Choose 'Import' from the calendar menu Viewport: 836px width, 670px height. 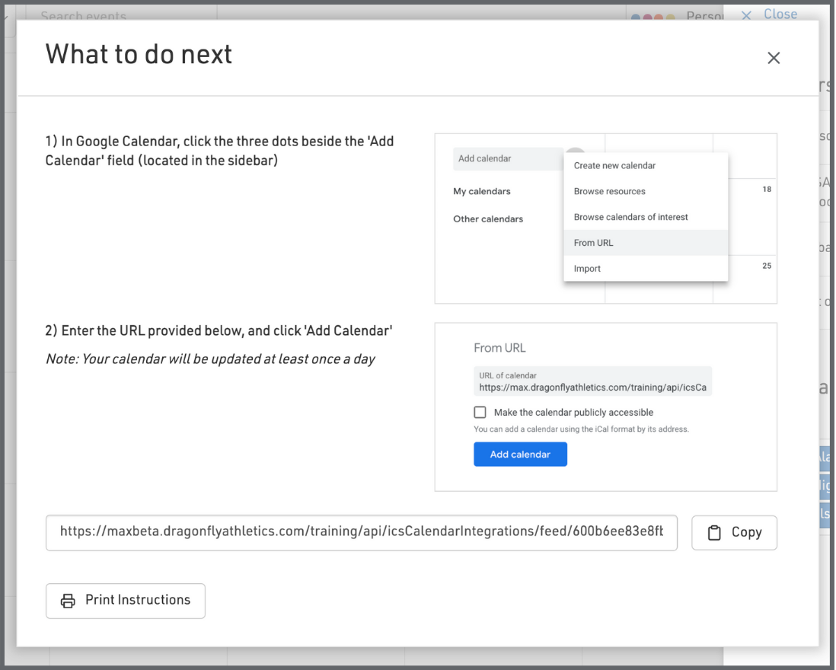[588, 269]
